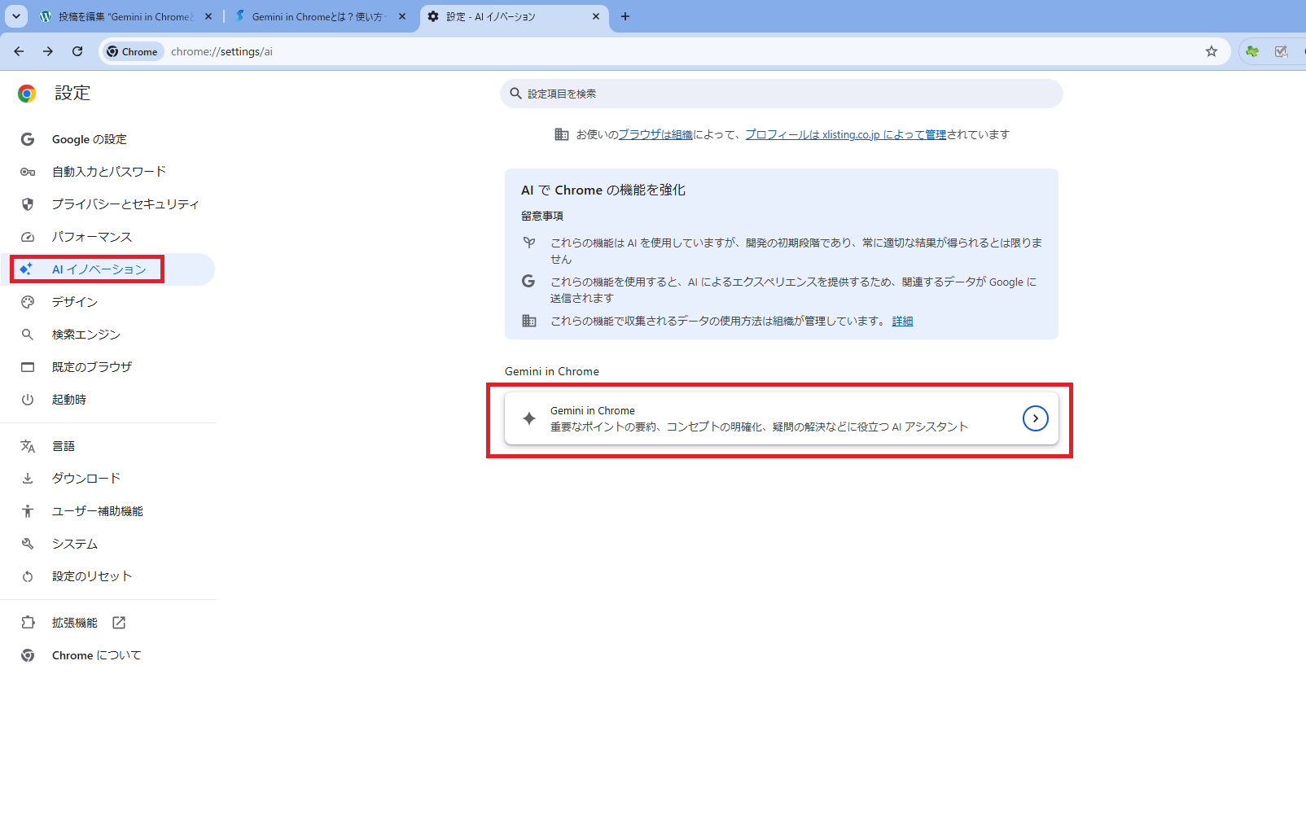This screenshot has width=1306, height=814.
Task: Click the ブラウザは組織 link
Action: (x=655, y=134)
